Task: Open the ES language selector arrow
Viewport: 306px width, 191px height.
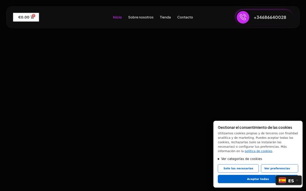Action: click(297, 181)
